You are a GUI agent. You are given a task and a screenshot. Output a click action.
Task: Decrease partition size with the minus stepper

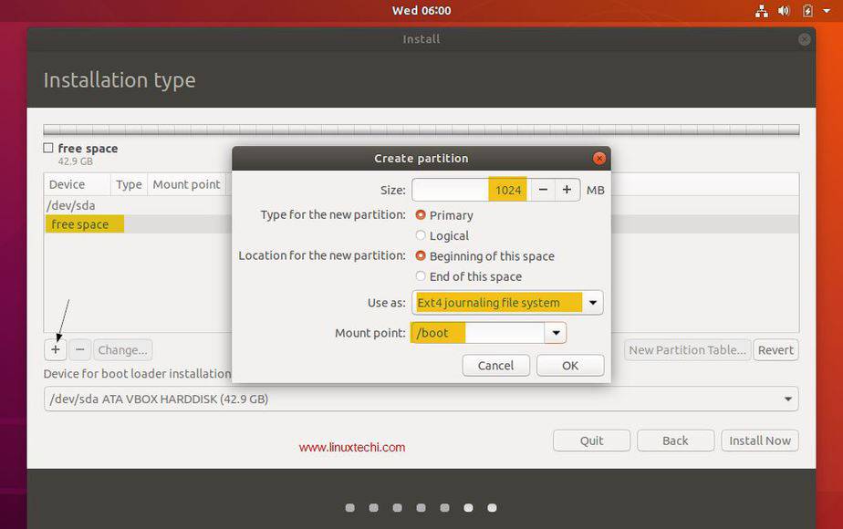pyautogui.click(x=543, y=190)
